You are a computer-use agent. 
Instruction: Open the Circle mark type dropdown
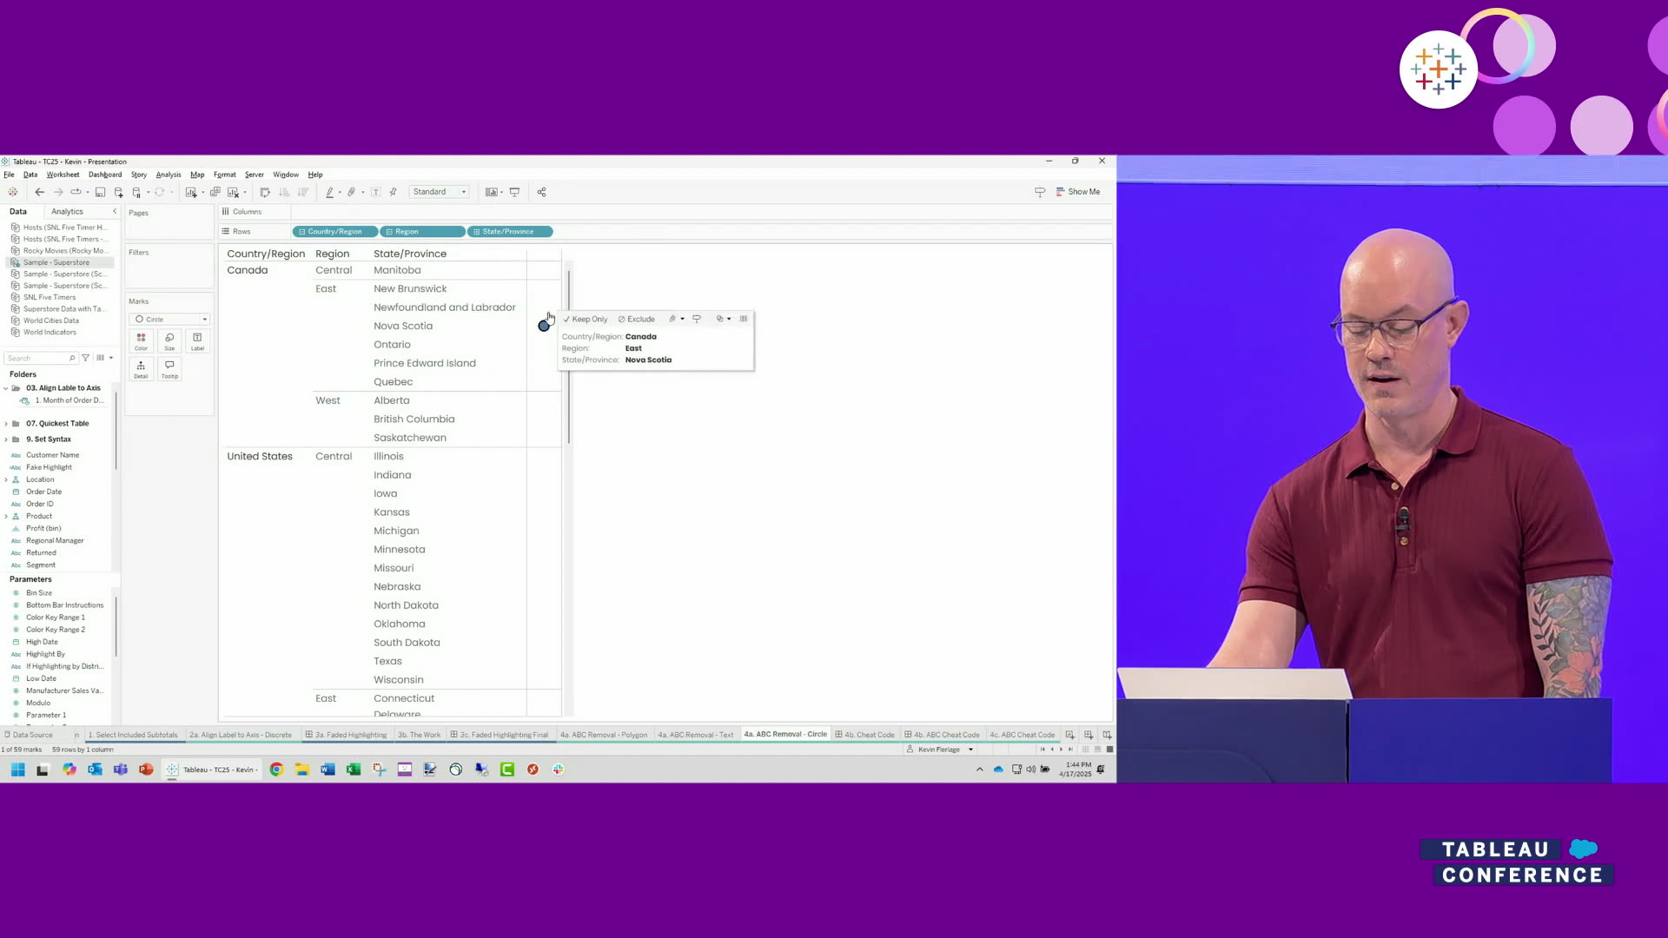tap(170, 319)
